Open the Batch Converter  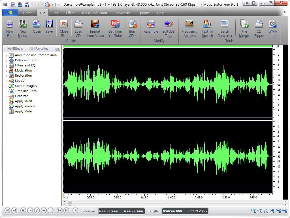pos(225,28)
